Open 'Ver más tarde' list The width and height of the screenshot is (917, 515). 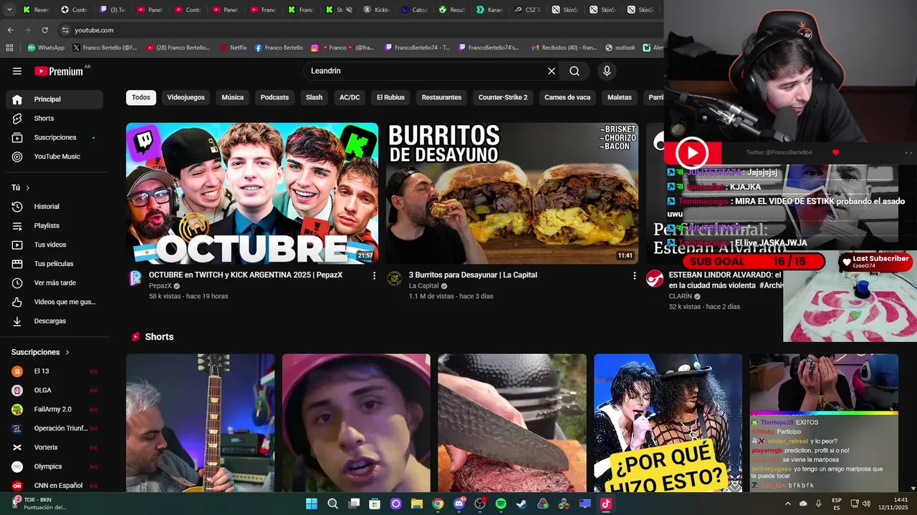click(x=54, y=283)
